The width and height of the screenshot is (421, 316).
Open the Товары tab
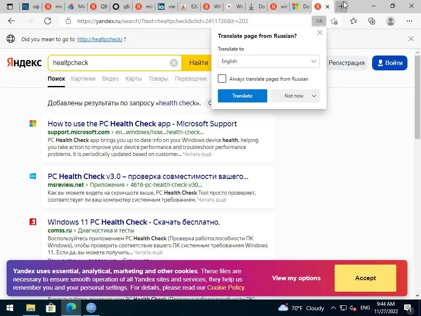pyautogui.click(x=158, y=79)
